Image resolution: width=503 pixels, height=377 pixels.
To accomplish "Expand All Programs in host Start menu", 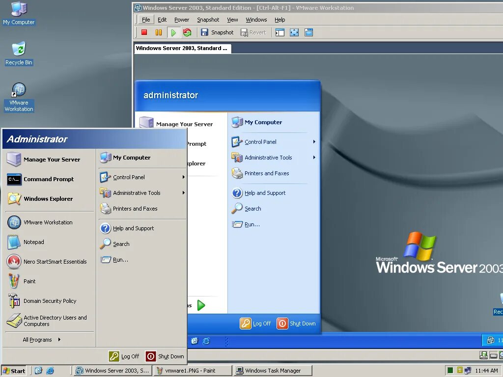I will tap(42, 340).
